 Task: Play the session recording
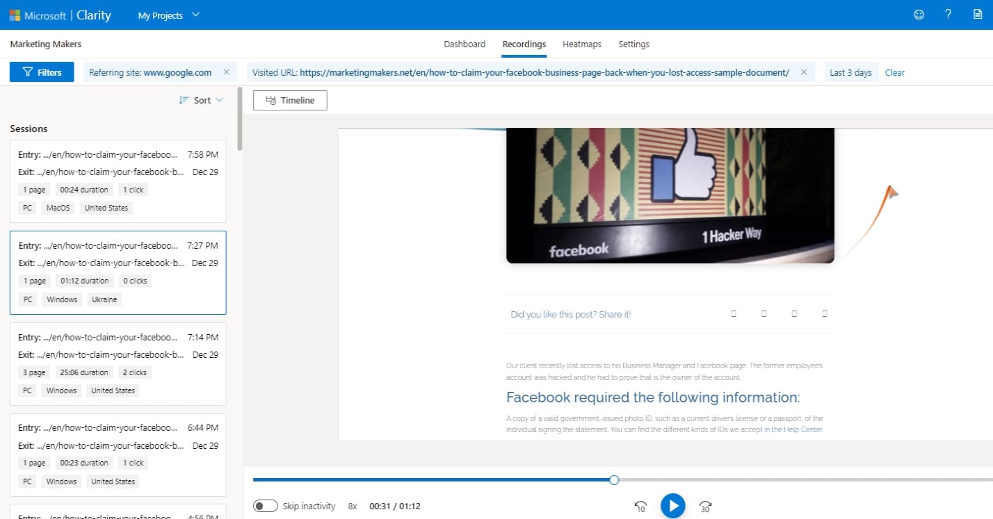tap(672, 506)
